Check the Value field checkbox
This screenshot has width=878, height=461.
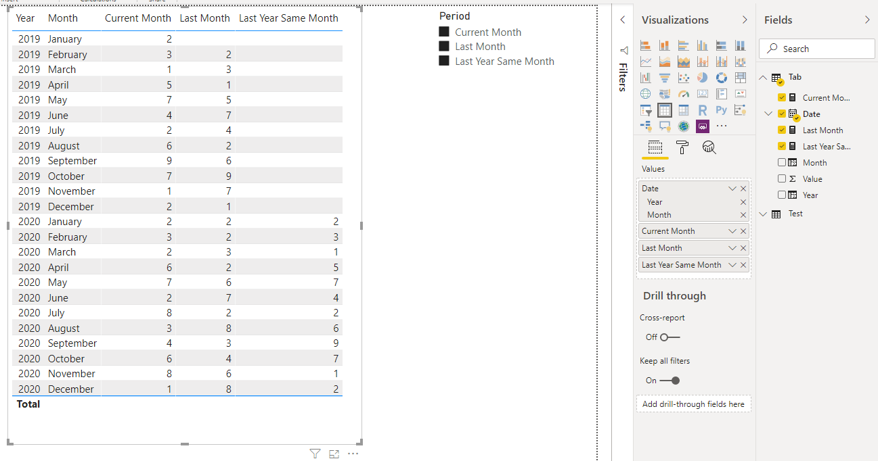point(782,178)
